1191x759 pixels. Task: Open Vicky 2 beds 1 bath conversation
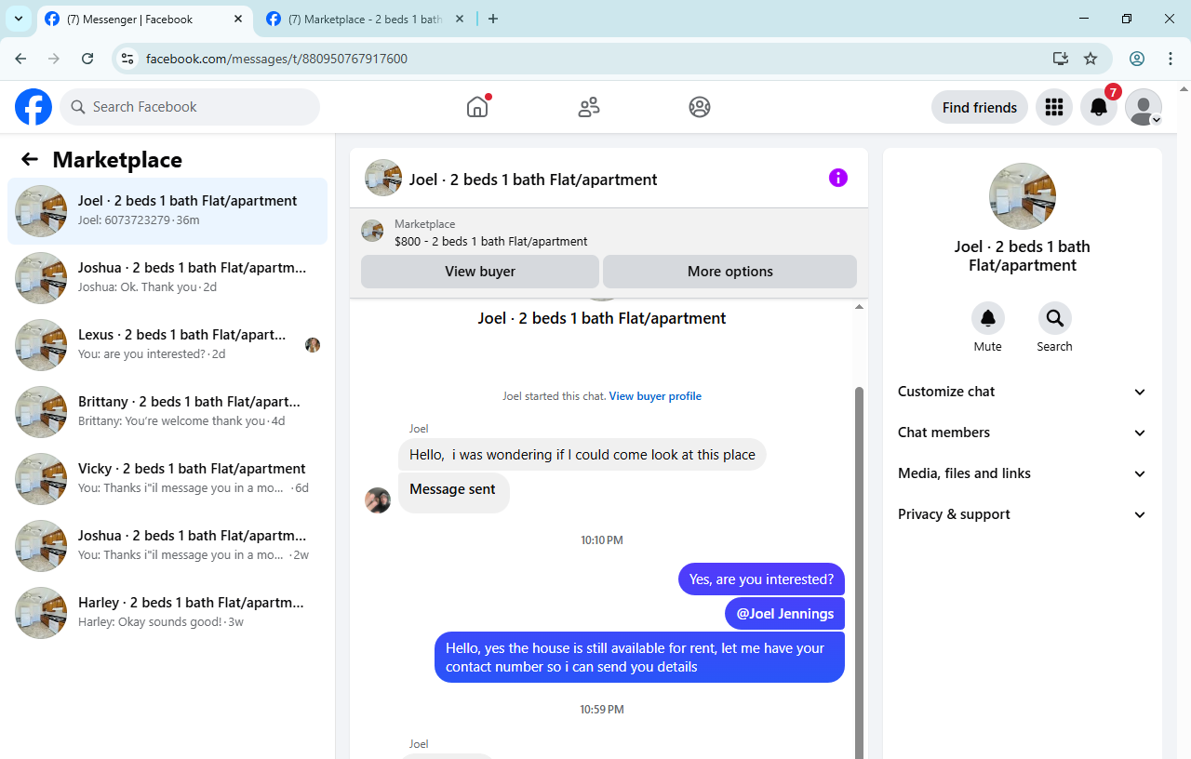(167, 479)
